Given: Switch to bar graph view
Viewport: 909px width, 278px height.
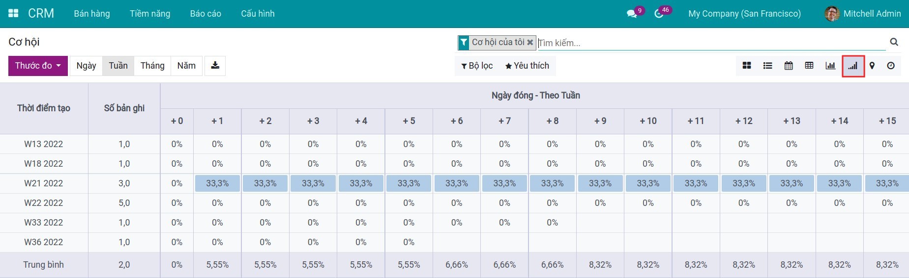Looking at the screenshot, I should click(830, 66).
